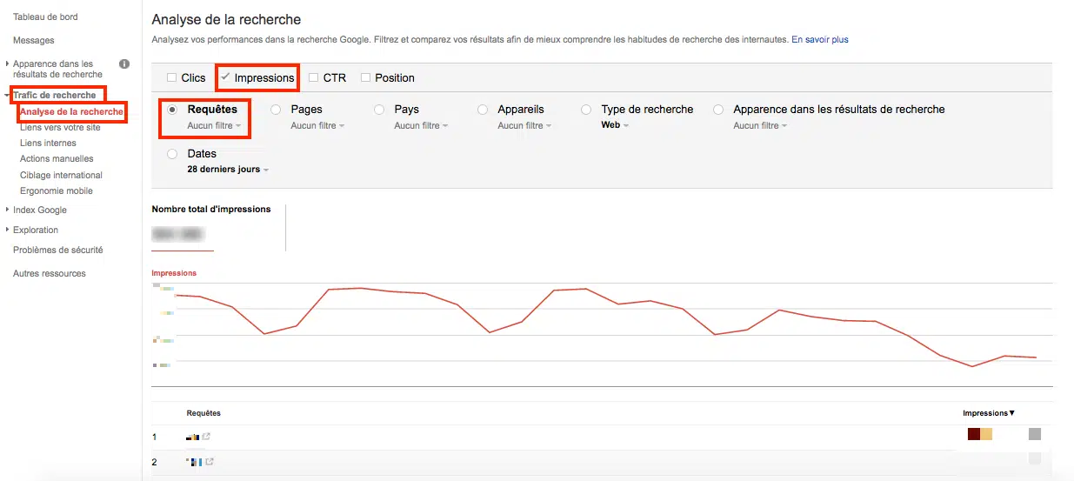Image resolution: width=1074 pixels, height=481 pixels.
Task: Open Liens vers votre site in sidebar
Action: click(x=60, y=127)
